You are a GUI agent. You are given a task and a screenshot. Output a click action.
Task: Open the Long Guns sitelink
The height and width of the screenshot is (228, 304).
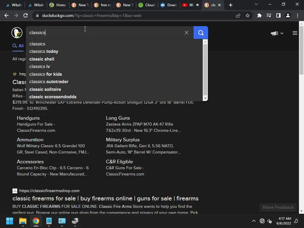(118, 118)
